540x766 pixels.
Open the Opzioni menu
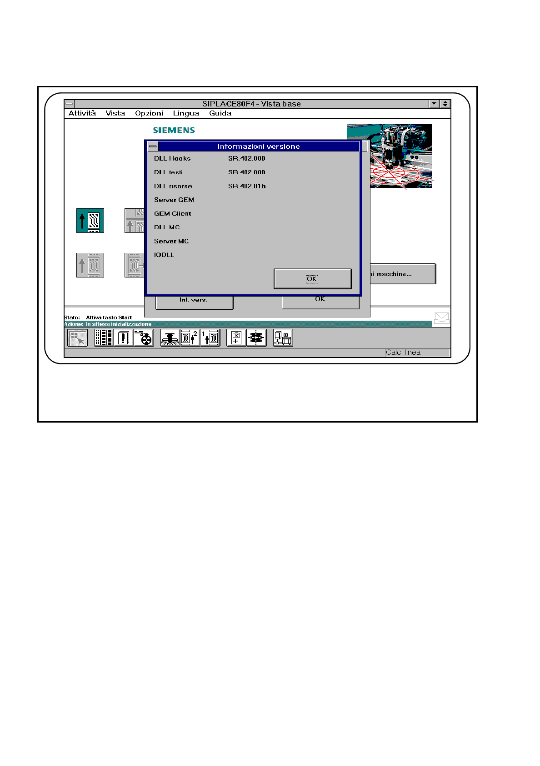(149, 113)
